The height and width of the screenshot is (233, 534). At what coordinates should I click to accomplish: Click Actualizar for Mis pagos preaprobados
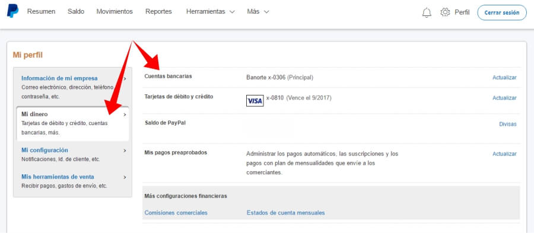click(504, 154)
